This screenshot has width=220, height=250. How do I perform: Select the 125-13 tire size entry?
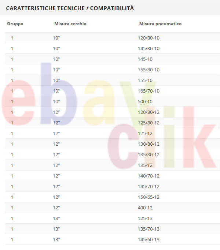pyautogui.click(x=145, y=218)
